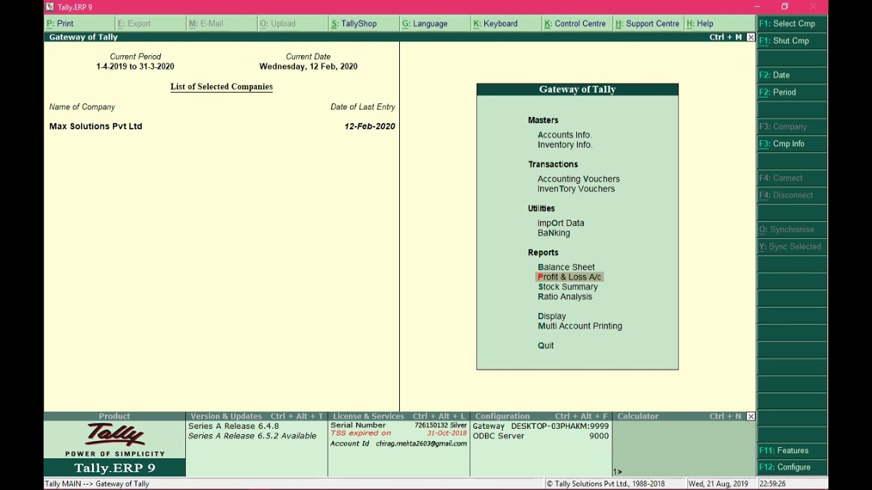872x490 pixels.
Task: Open Accounts Info. menu item
Action: [x=565, y=135]
